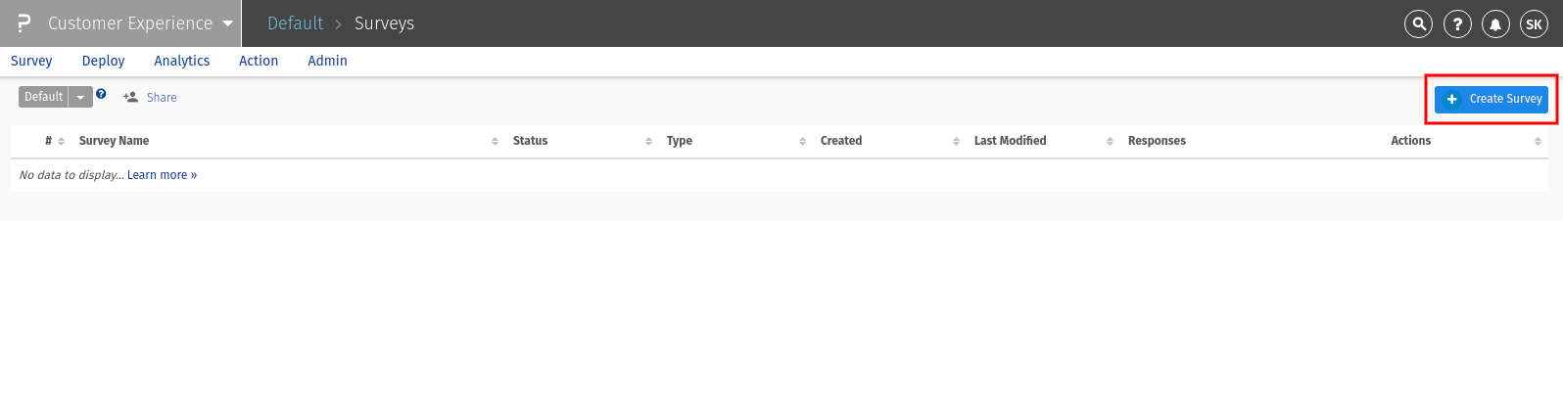Open the SK user profile avatar
This screenshot has height=401, width=1563.
[1534, 24]
